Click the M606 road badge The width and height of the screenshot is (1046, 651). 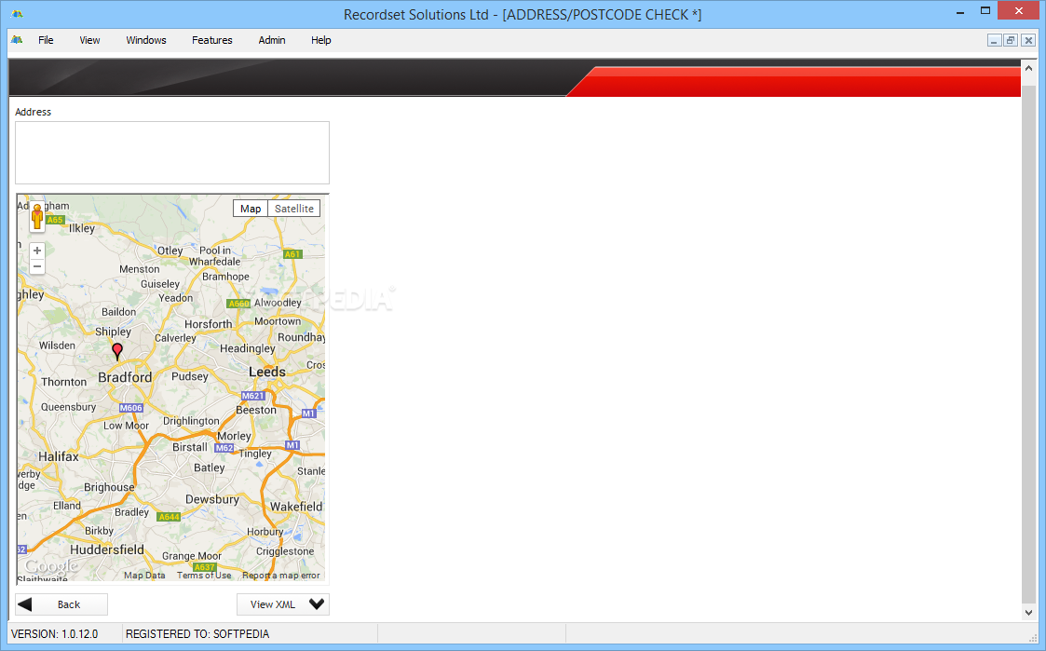130,408
